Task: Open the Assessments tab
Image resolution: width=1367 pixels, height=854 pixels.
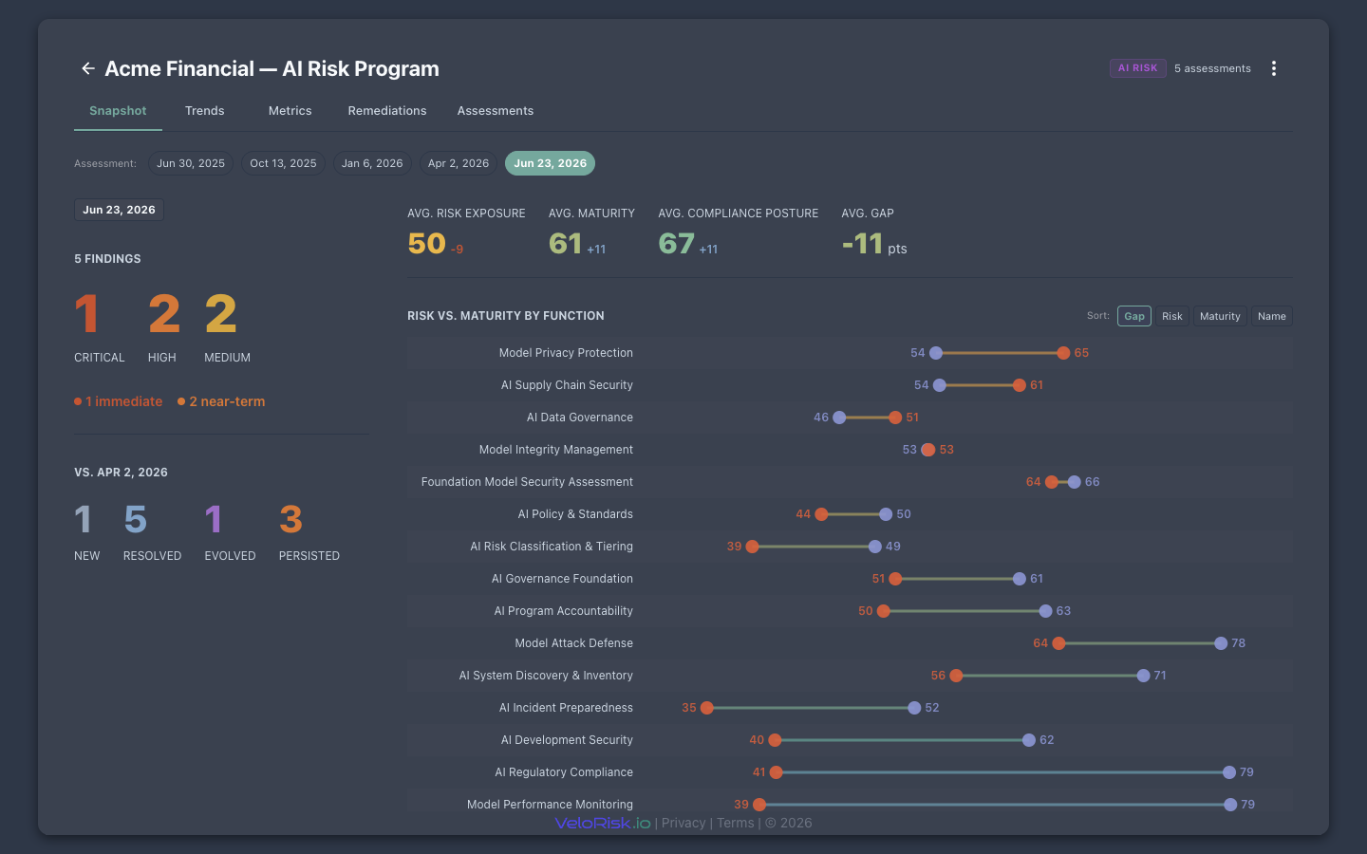Action: coord(496,111)
